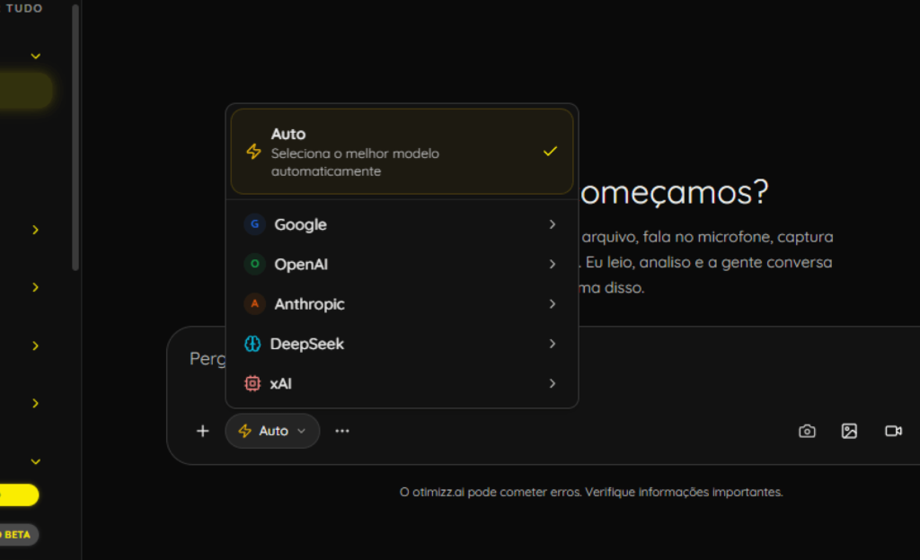Select the Auto model option
This screenshot has height=560, width=920.
402,151
